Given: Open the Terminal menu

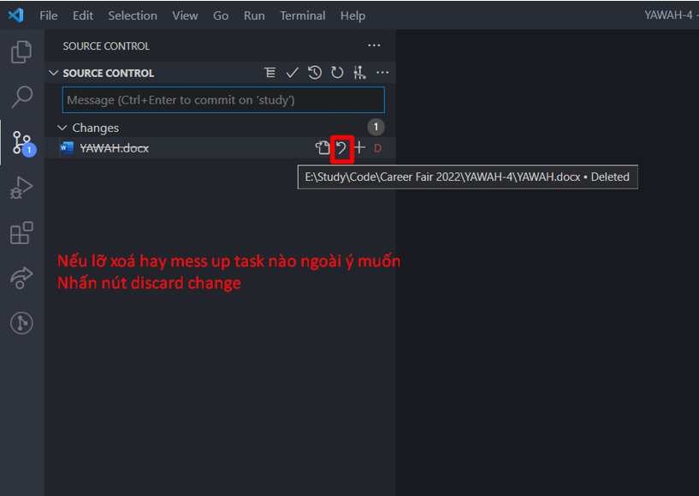Looking at the screenshot, I should pyautogui.click(x=303, y=15).
